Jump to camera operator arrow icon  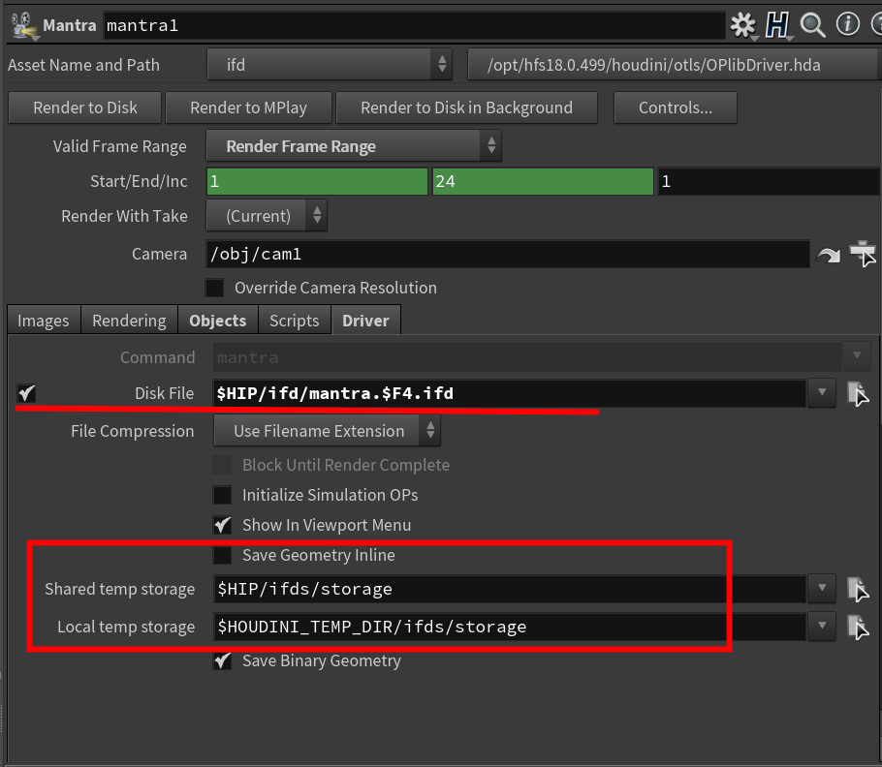(828, 256)
